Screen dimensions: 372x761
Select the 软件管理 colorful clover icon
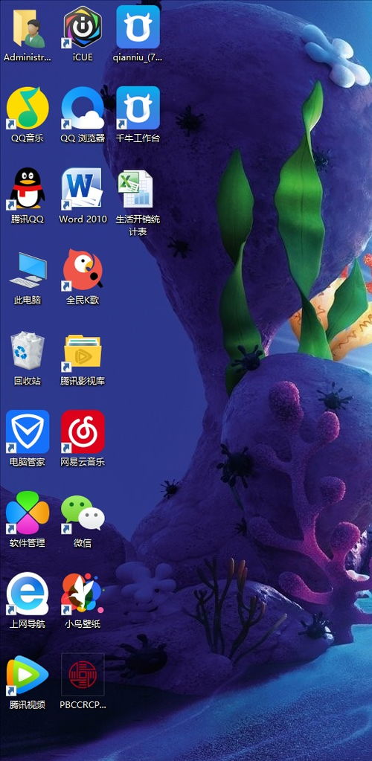click(x=28, y=513)
